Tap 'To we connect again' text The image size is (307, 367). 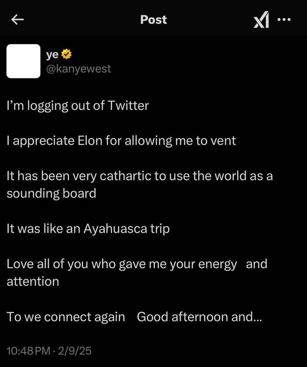click(66, 317)
